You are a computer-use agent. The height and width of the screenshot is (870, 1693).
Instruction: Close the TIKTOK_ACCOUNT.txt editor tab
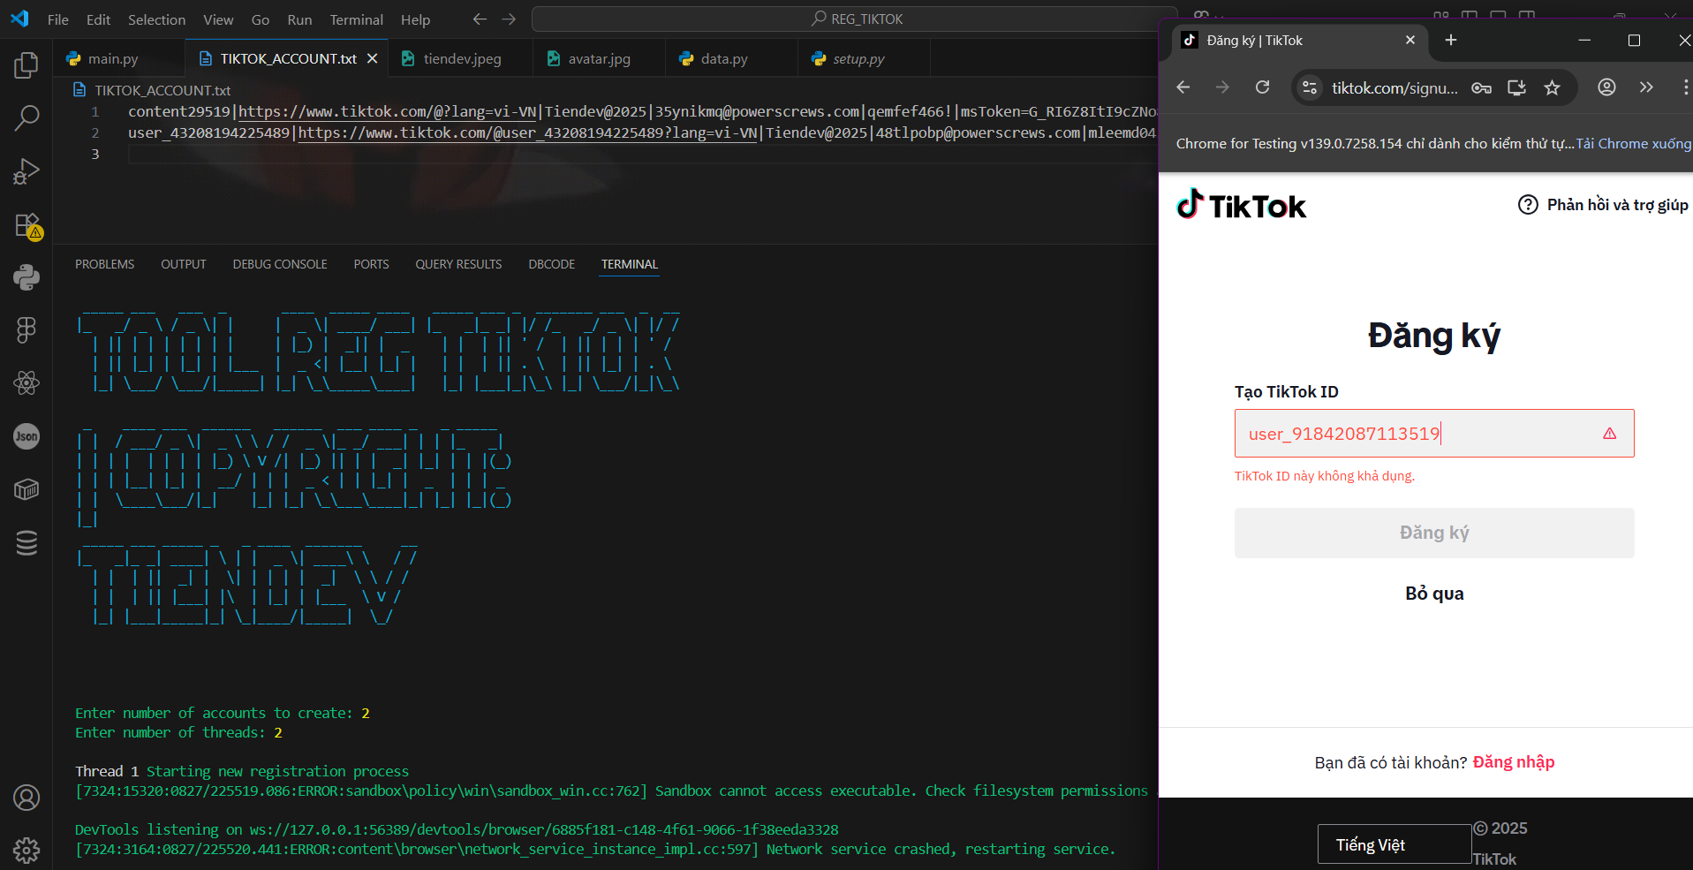pos(373,58)
